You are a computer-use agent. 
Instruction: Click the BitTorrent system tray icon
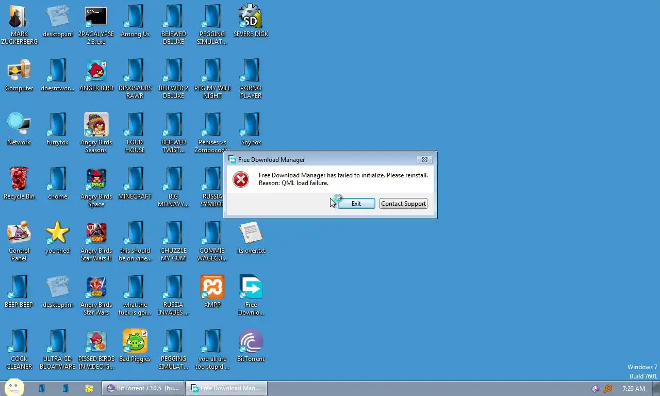tap(596, 389)
